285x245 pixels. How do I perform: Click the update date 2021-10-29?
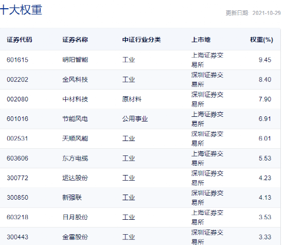pyautogui.click(x=266, y=13)
